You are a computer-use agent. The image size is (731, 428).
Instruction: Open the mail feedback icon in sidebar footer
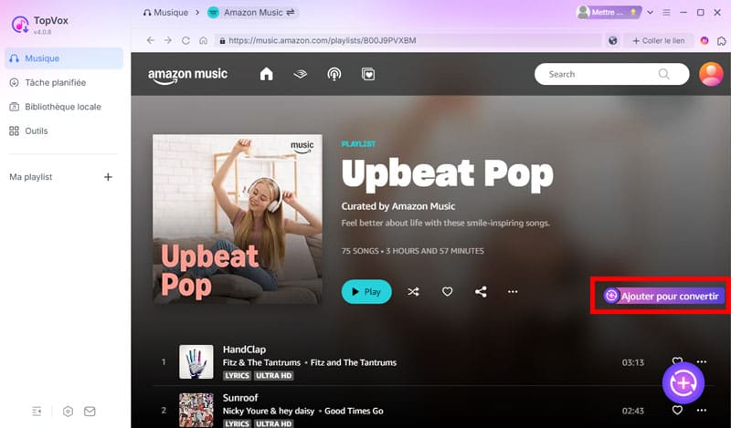(90, 412)
